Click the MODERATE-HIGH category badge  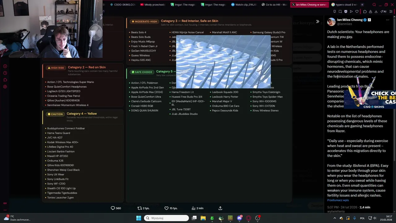tap(144, 22)
